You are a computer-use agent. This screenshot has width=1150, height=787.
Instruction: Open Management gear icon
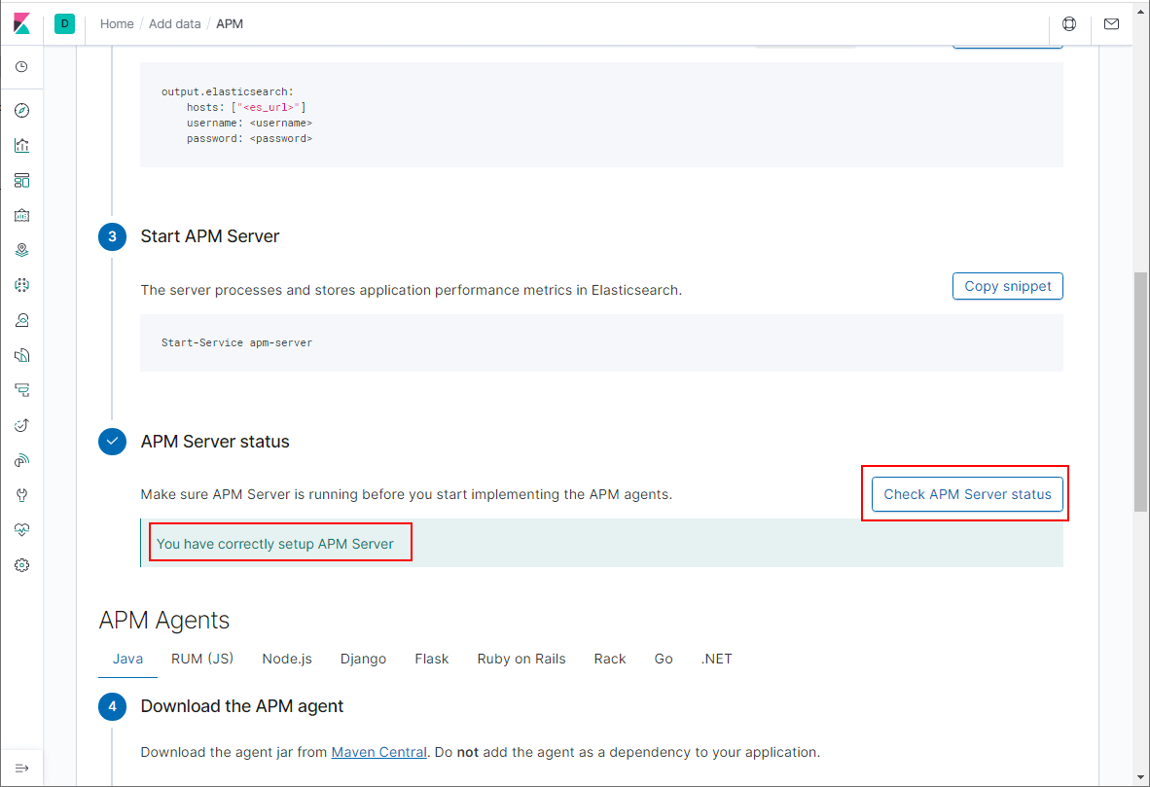pos(22,565)
